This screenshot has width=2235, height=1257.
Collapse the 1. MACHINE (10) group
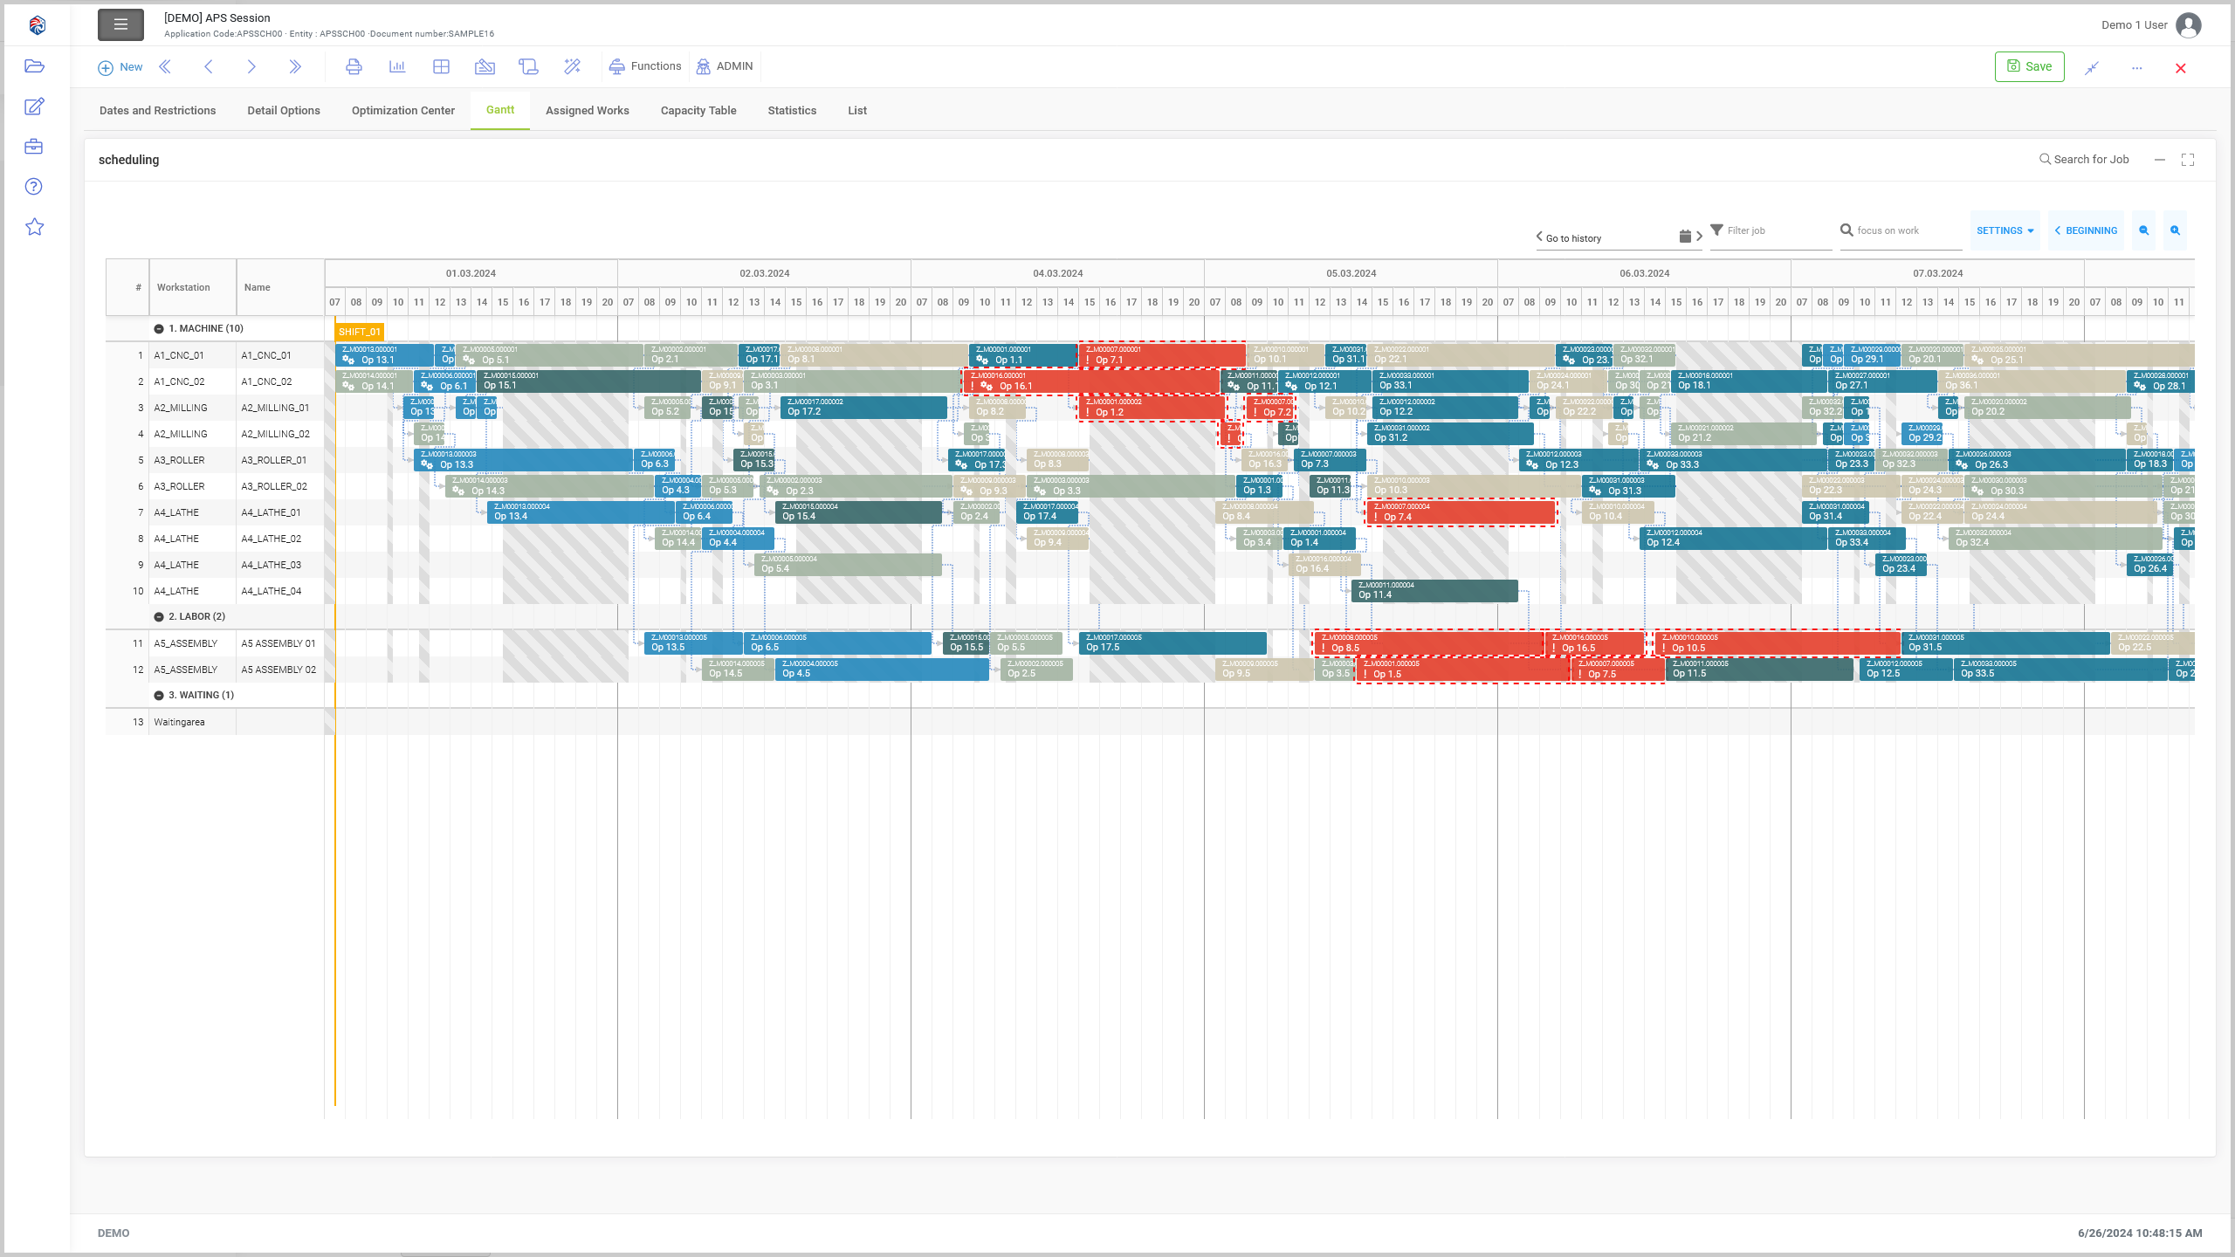pyautogui.click(x=159, y=329)
